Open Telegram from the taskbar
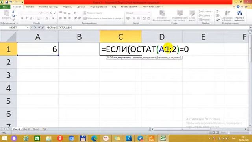The width and height of the screenshot is (252, 142). tap(140, 138)
